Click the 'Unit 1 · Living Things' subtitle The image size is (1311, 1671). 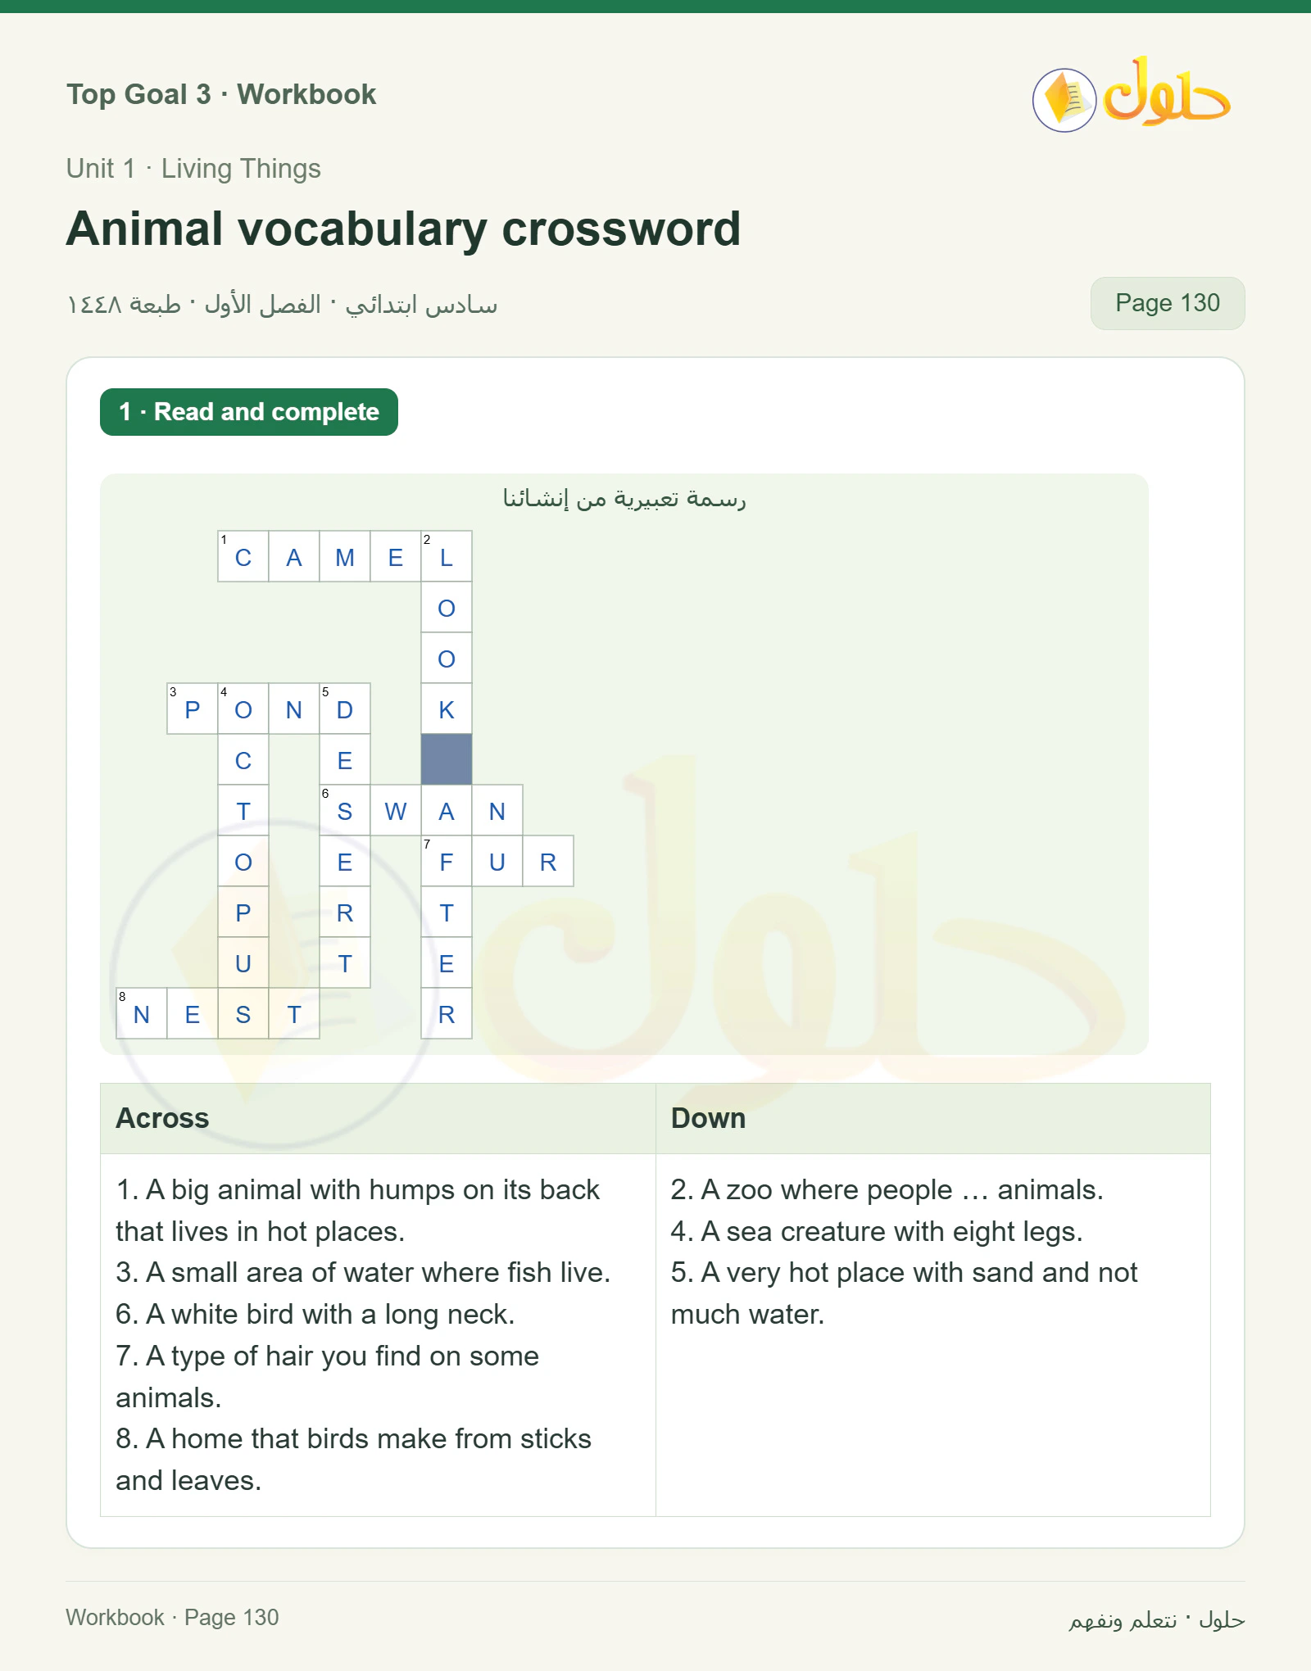coord(193,169)
